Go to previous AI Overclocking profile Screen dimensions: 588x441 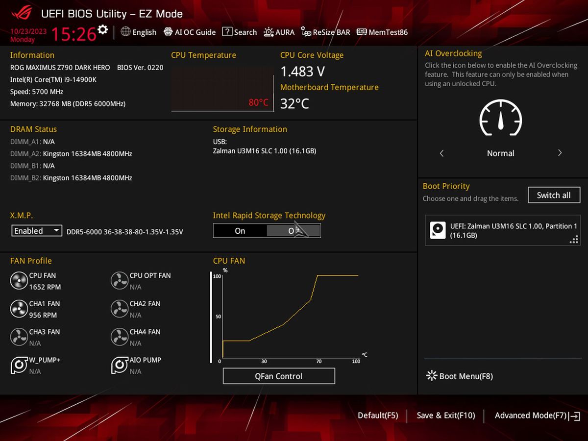[441, 153]
